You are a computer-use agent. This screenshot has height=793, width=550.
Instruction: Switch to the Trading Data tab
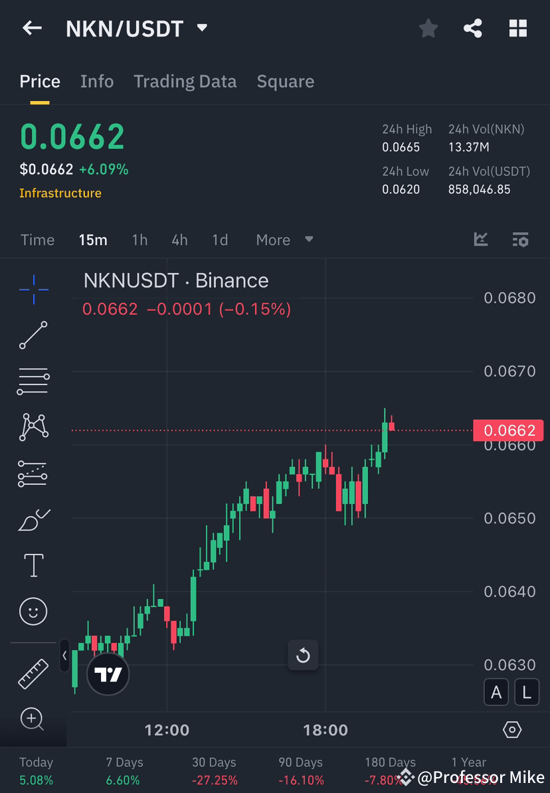coord(185,81)
